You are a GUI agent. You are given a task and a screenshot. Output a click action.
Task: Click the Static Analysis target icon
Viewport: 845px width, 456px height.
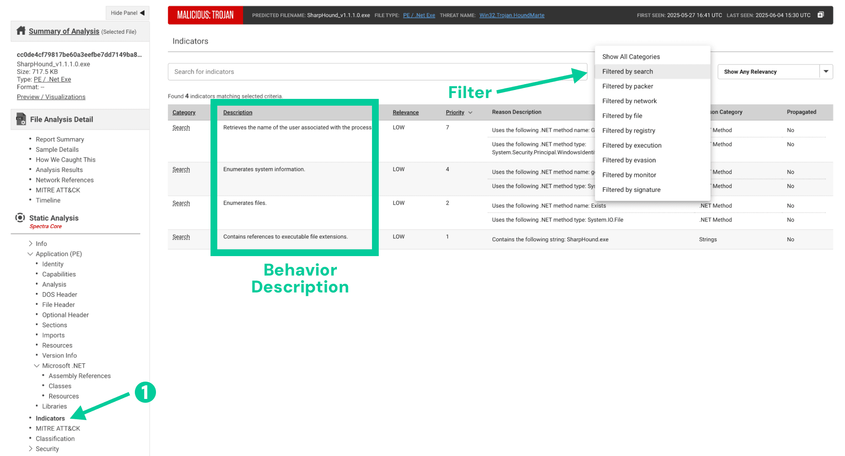(20, 218)
